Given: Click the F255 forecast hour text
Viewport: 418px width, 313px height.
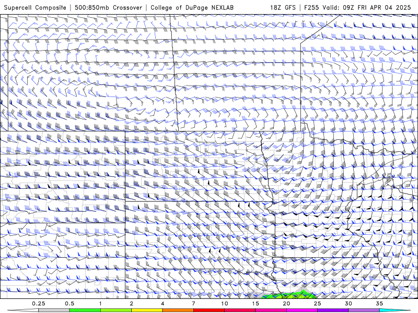Looking at the screenshot, I should coord(312,7).
